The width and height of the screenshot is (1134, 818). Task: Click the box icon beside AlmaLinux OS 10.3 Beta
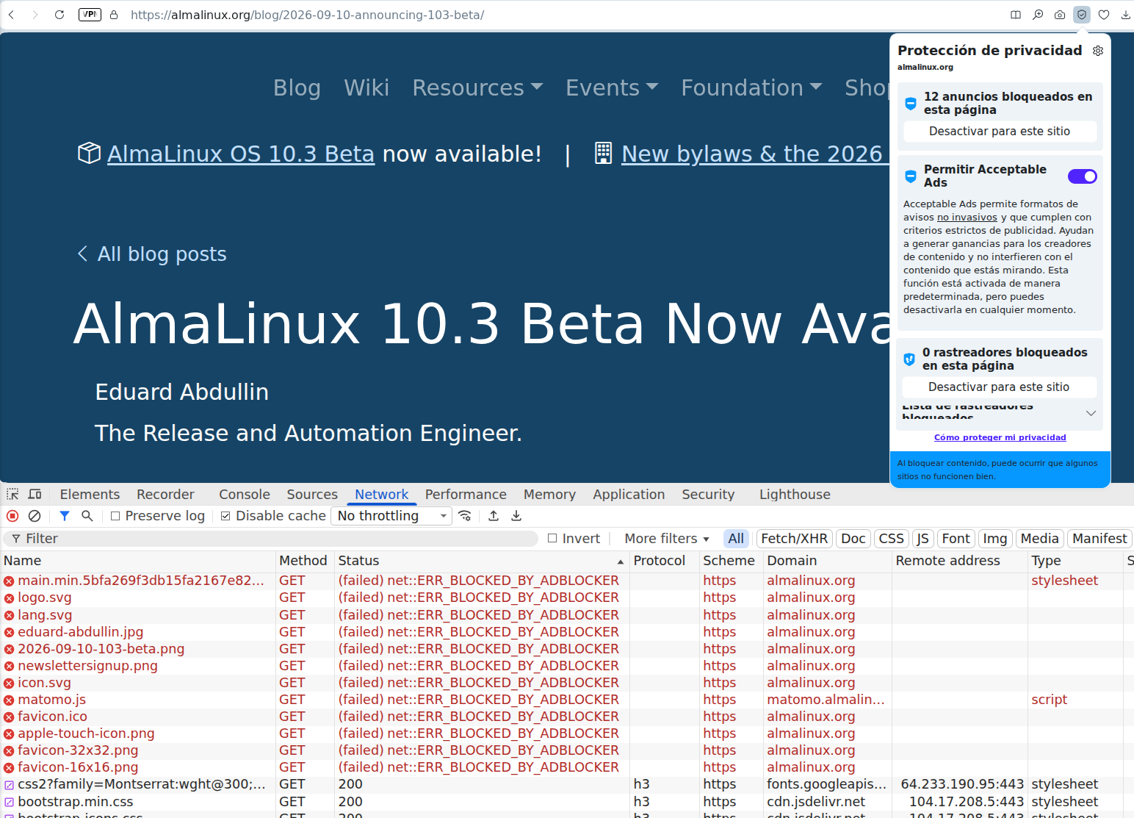point(89,154)
